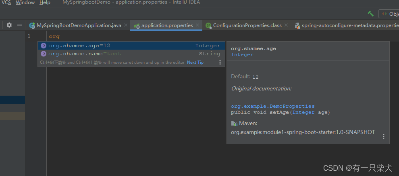Screen dimensions: 399x176
Task: Open the Help menu
Action: [45, 2]
